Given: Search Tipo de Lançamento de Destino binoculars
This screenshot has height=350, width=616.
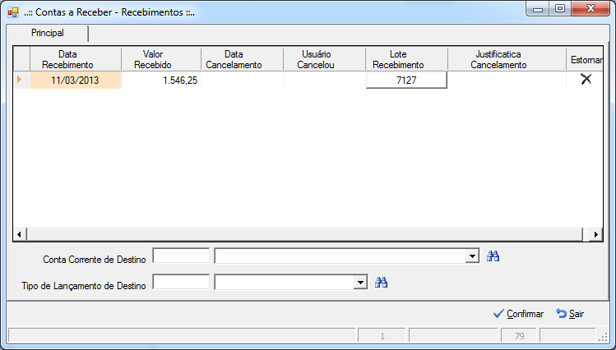Looking at the screenshot, I should (381, 282).
